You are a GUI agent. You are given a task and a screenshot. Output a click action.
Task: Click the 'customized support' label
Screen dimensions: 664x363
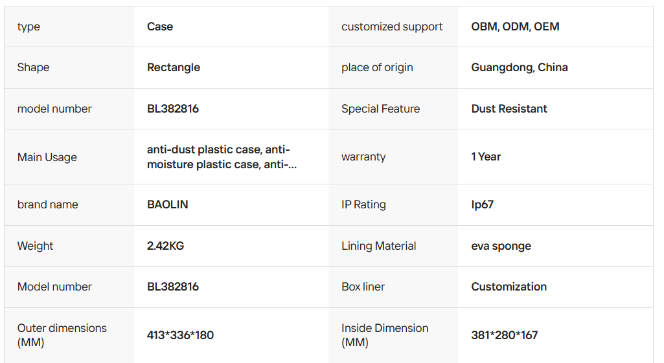coord(392,27)
